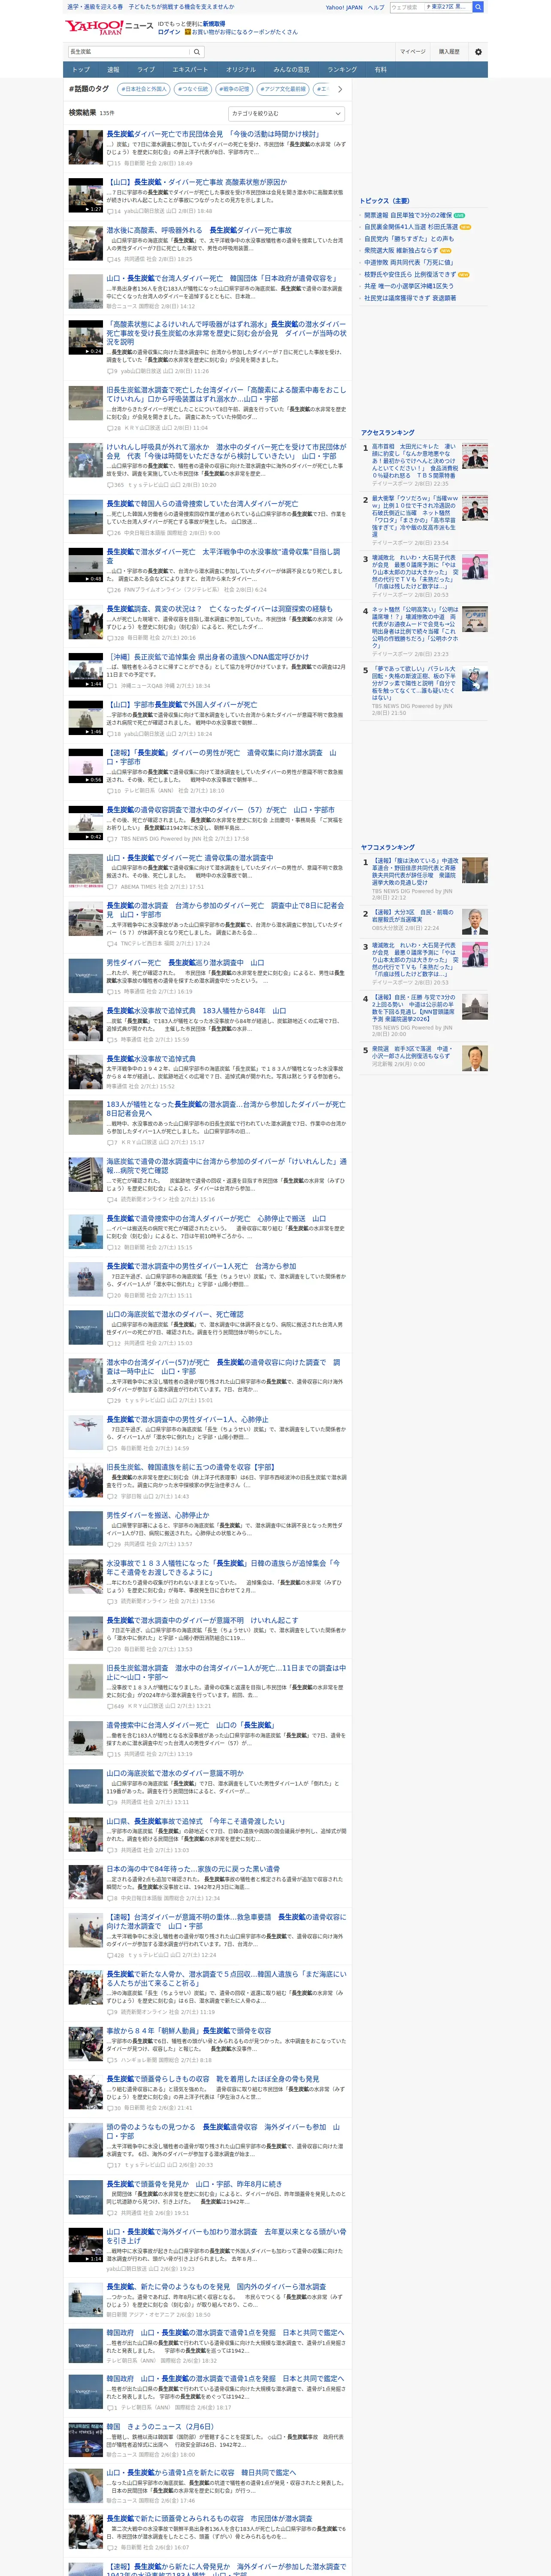Open the settings gear icon
Screen dimensions: 551x2576
478,52
